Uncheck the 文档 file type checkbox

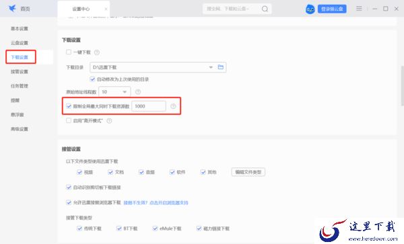(110, 172)
